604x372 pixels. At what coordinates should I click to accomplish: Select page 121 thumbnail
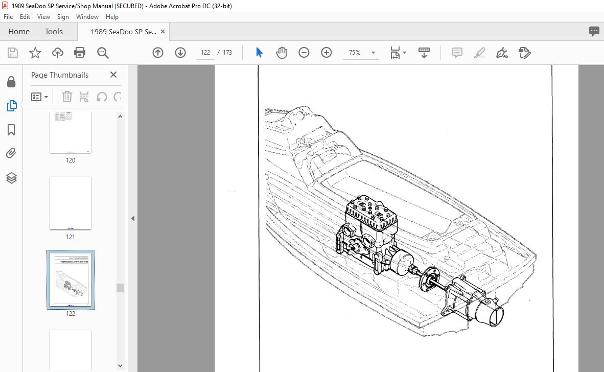click(x=71, y=203)
